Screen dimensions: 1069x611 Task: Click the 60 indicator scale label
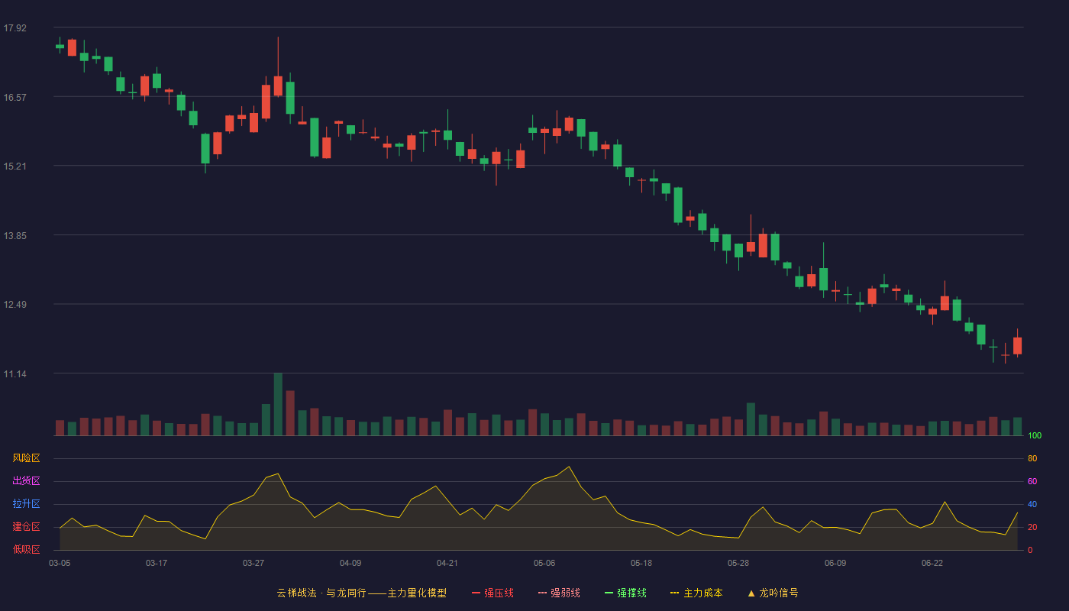pos(1032,481)
